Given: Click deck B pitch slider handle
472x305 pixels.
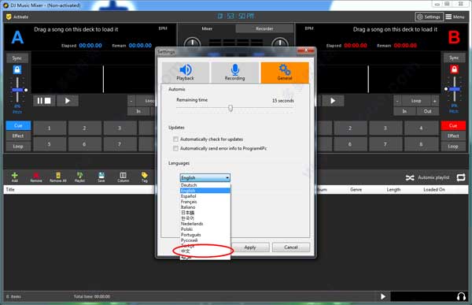Looking at the screenshot, I should (454, 89).
